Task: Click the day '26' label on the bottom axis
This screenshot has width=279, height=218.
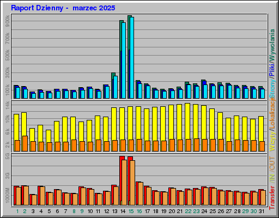Action: point(221,211)
